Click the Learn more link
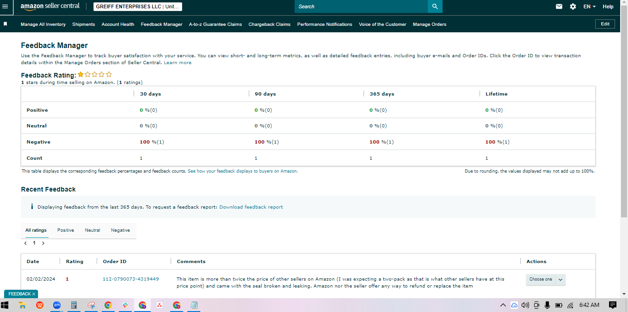Screen dimensions: 628x312 coord(178,62)
